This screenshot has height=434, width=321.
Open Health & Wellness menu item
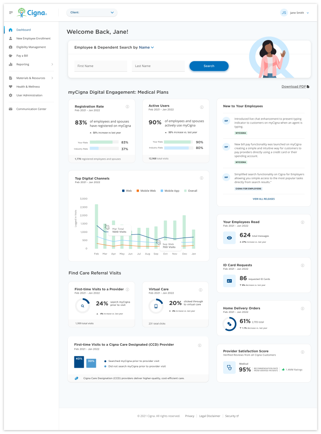click(28, 87)
